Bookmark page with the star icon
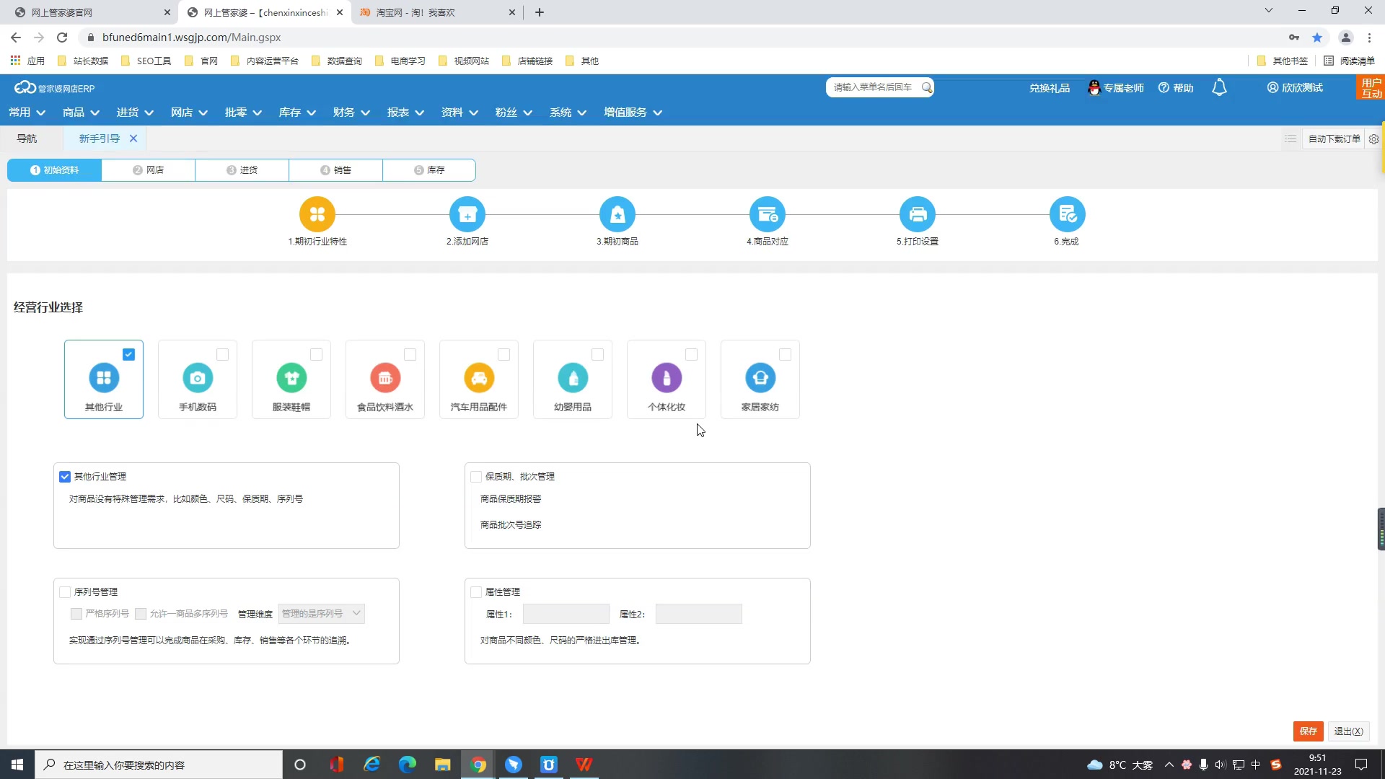The image size is (1385, 779). pos(1317,38)
